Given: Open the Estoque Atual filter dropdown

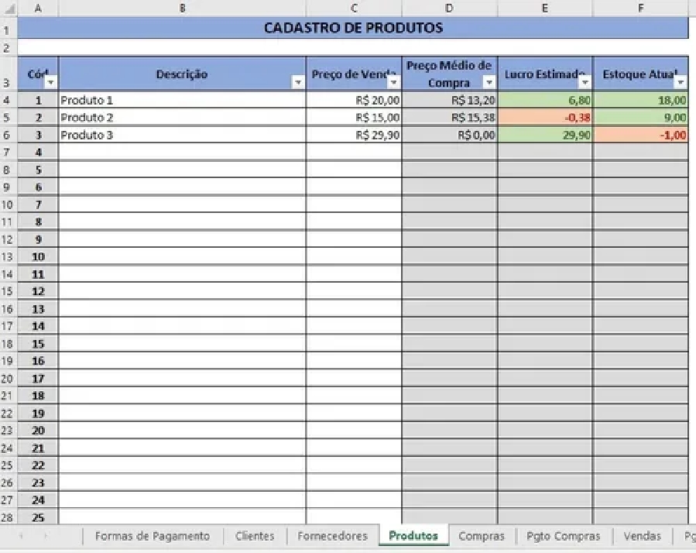Looking at the screenshot, I should point(680,82).
